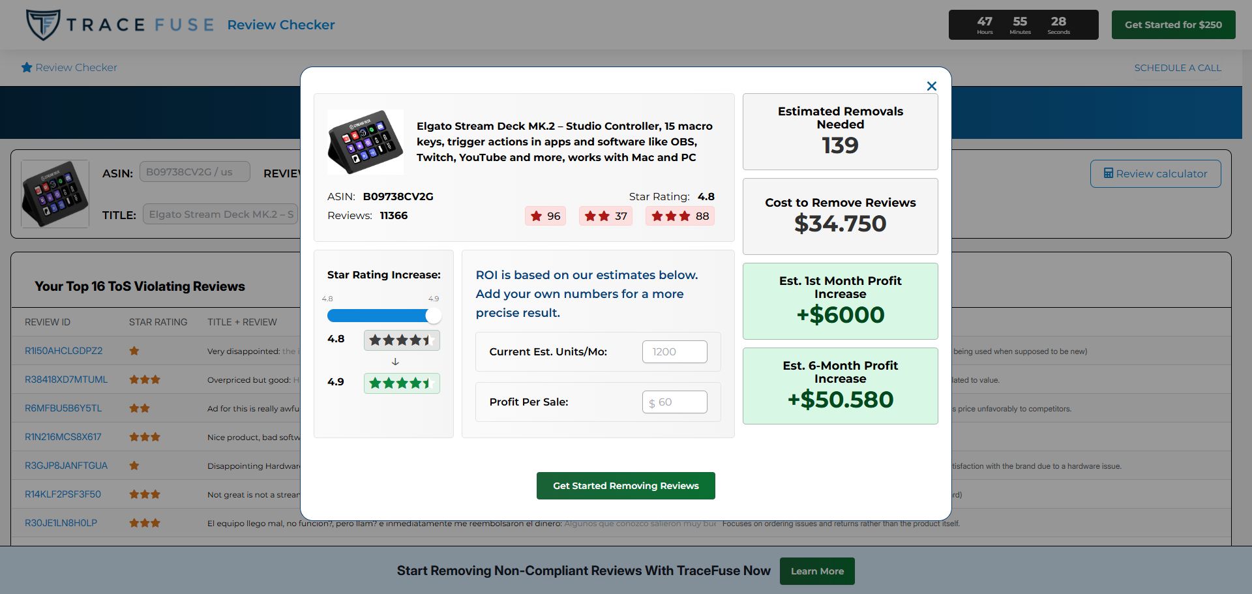Click the star rating of review R1N216MCS8X617
1252x594 pixels.
pyautogui.click(x=145, y=437)
